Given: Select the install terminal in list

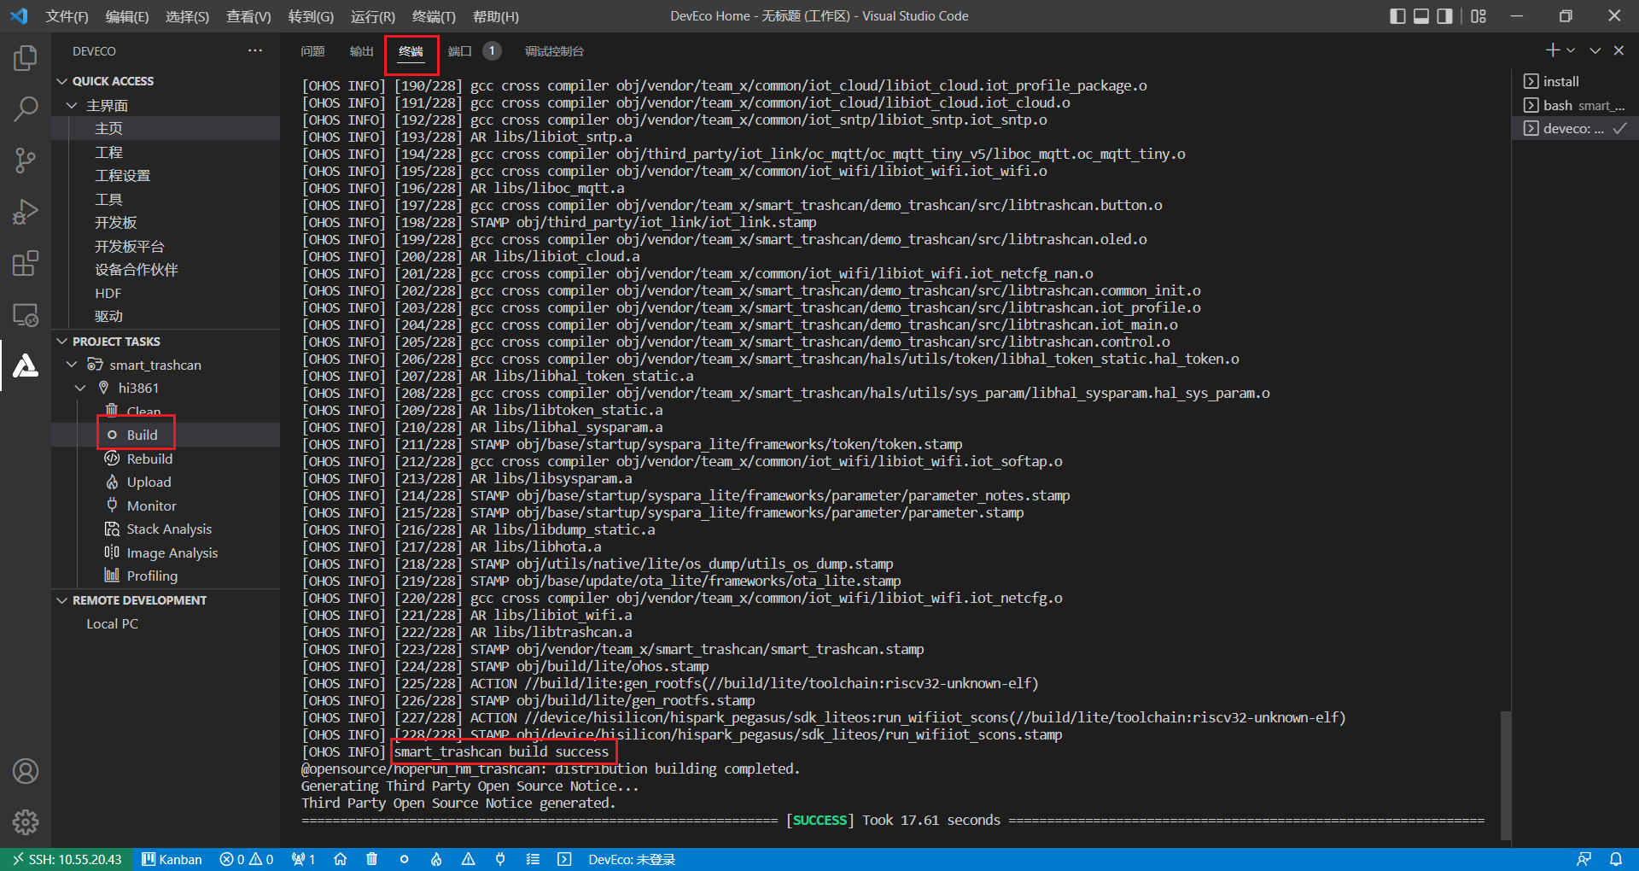Looking at the screenshot, I should point(1575,81).
